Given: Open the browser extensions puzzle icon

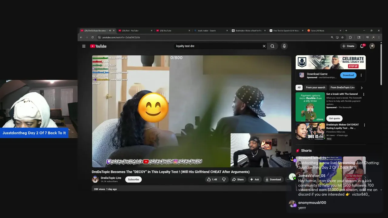Looking at the screenshot, I should 350,37.
